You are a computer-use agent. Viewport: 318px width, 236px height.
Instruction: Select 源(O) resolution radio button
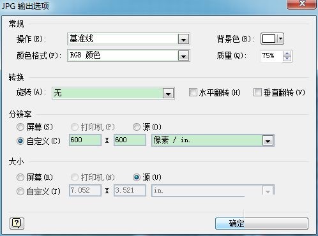click(137, 127)
